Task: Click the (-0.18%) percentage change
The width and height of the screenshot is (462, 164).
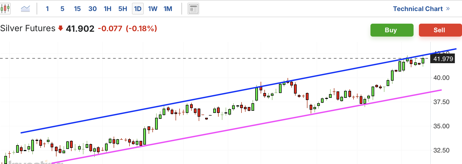Action: click(x=142, y=28)
